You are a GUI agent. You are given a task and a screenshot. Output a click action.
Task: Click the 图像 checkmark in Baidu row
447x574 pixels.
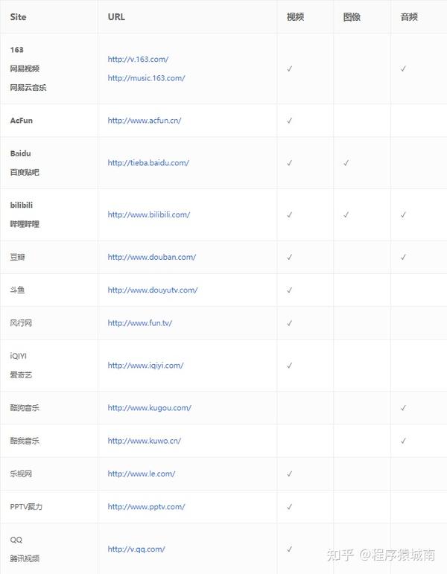point(346,162)
